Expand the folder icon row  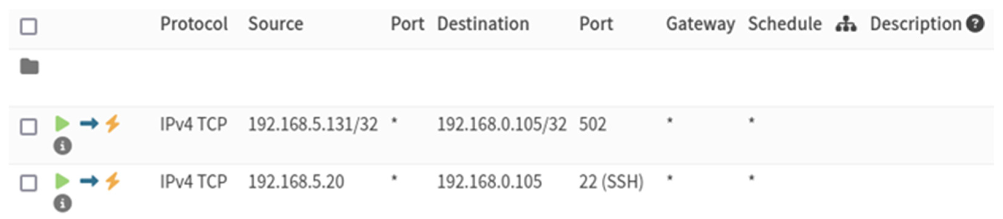pyautogui.click(x=29, y=66)
